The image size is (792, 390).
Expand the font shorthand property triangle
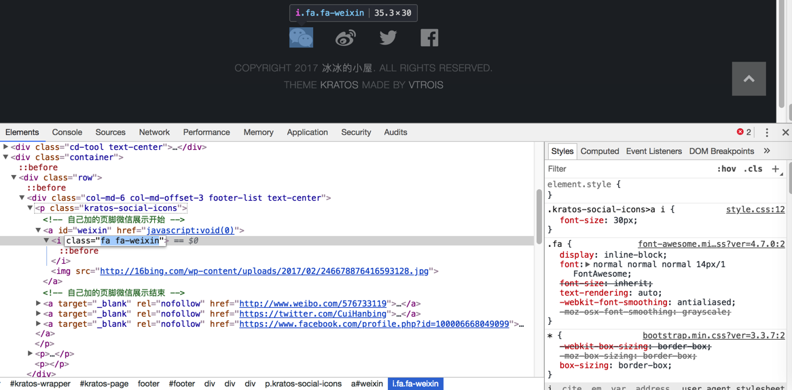pyautogui.click(x=588, y=265)
